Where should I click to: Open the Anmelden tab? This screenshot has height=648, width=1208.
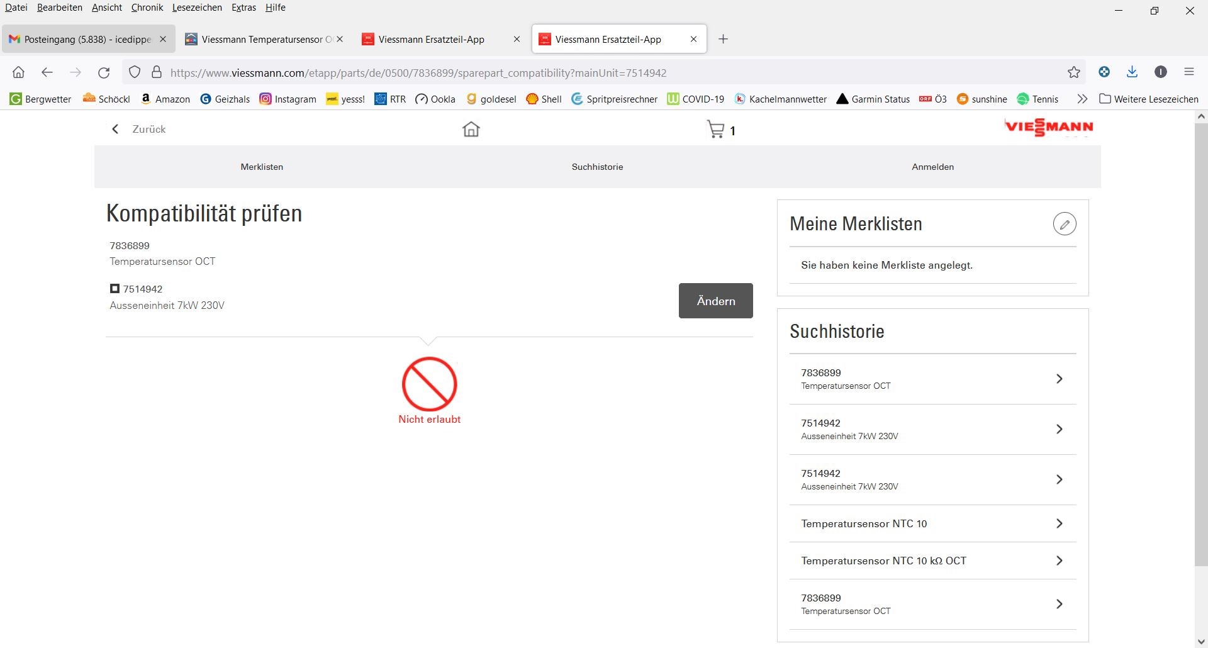932,167
